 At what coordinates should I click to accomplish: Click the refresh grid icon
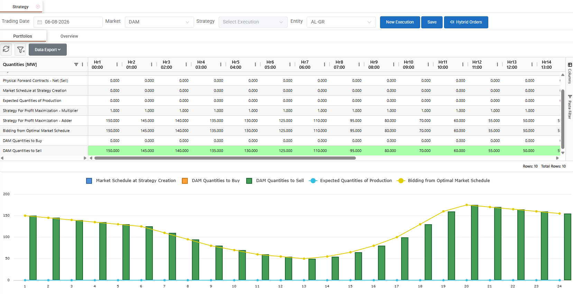(x=6, y=49)
